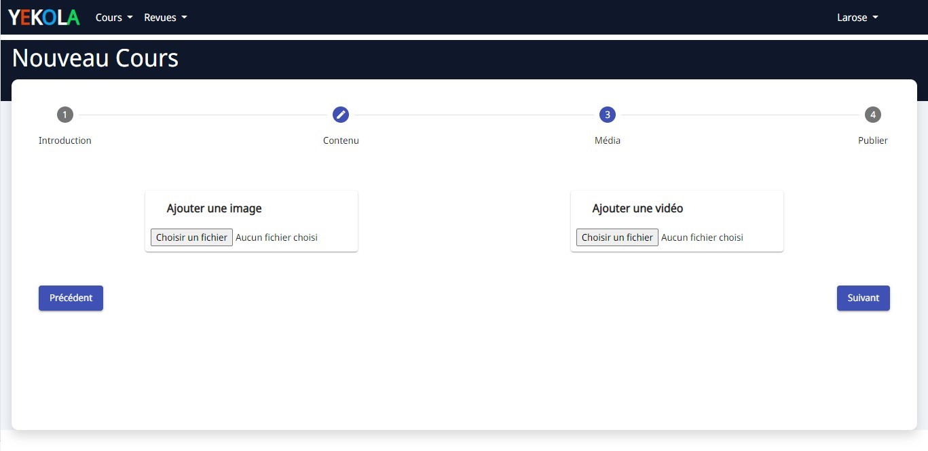The width and height of the screenshot is (928, 451).
Task: Click the pencil icon on Contenu step
Action: [341, 115]
